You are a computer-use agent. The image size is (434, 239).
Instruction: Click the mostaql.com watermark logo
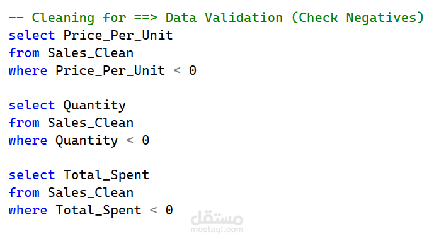tap(217, 221)
